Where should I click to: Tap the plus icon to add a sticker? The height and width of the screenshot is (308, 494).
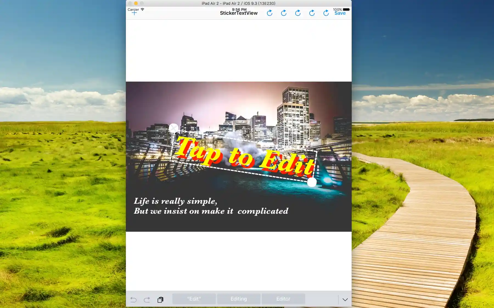(x=134, y=13)
